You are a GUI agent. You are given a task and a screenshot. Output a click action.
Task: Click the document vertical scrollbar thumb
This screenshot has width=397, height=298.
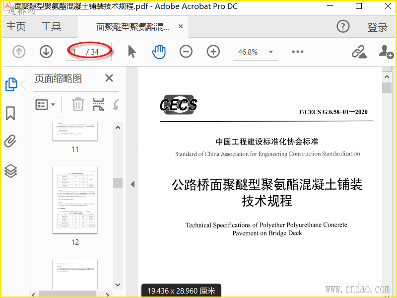click(x=387, y=88)
